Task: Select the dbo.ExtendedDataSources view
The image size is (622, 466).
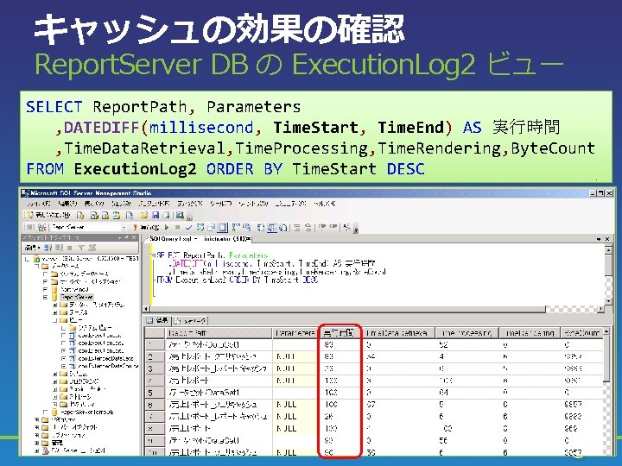Action: pyautogui.click(x=108, y=366)
